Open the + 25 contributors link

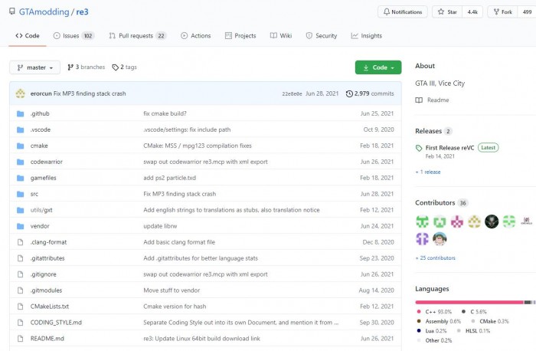[435, 258]
